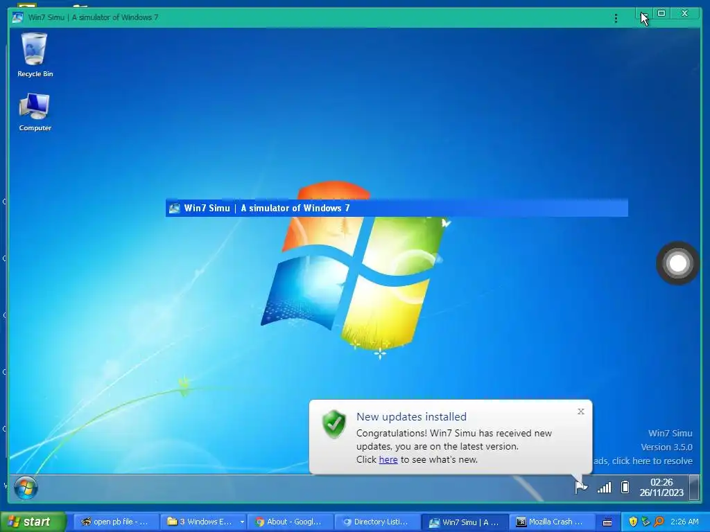Expand the Windows Explorer group dropdown arrow
The height and width of the screenshot is (532, 710).
pyautogui.click(x=242, y=522)
